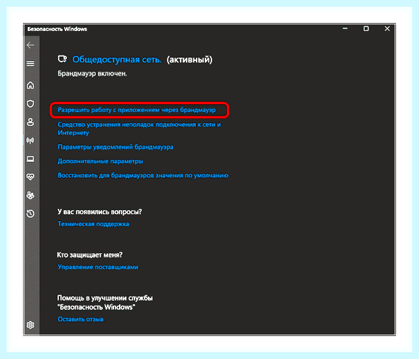Viewport: 419px width, 359px height.
Task: Open the Home section icon
Action: pos(30,85)
